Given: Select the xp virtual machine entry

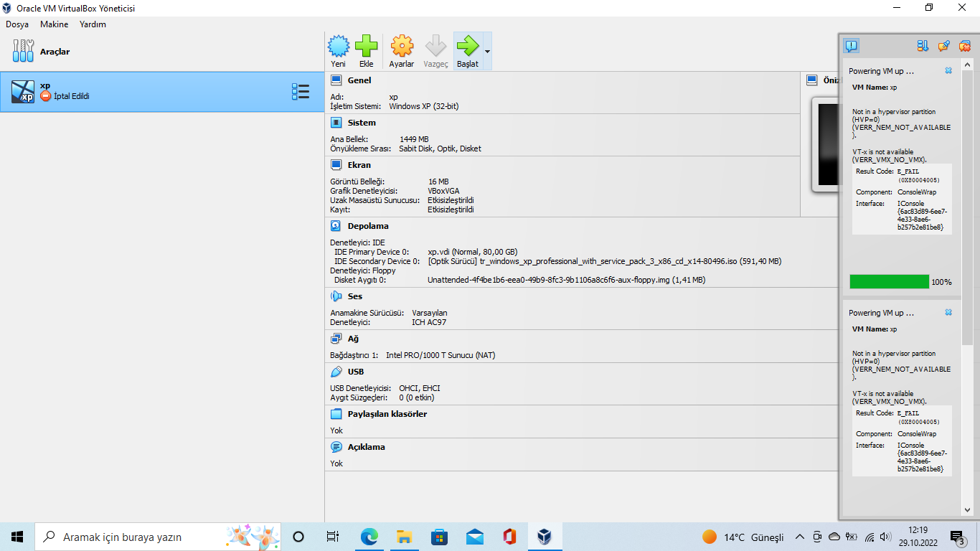Looking at the screenshot, I should click(x=162, y=91).
